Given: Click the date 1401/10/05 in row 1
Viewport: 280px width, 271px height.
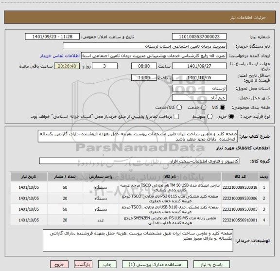Looking at the screenshot, I should pyautogui.click(x=29, y=187).
